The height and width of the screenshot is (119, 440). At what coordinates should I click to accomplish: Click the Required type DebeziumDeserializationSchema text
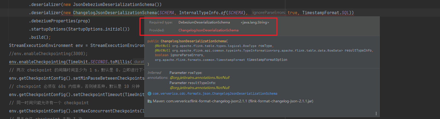coord(204,22)
